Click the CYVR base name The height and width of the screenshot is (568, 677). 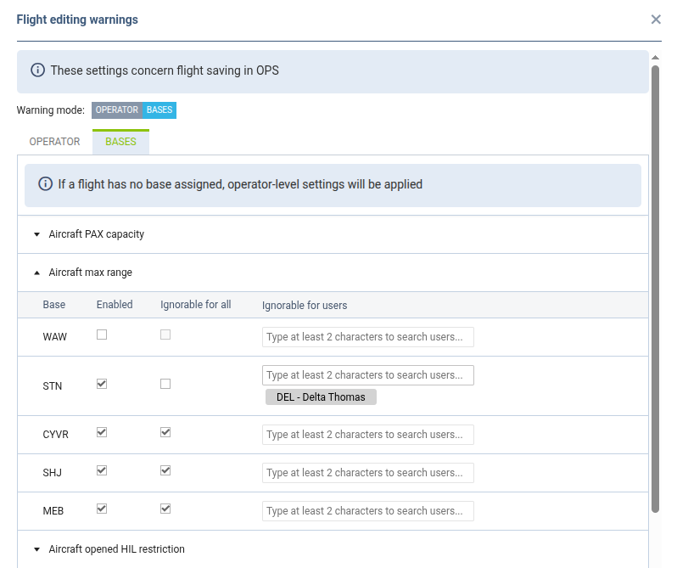pyautogui.click(x=56, y=435)
